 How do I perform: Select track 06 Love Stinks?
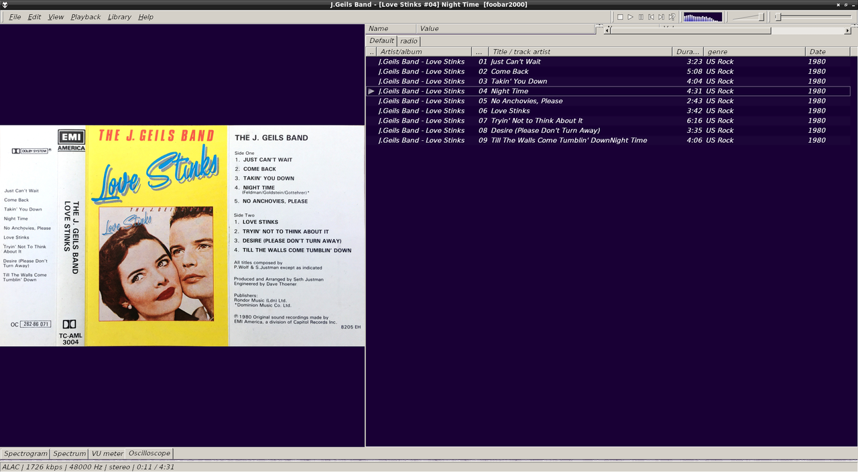pyautogui.click(x=608, y=111)
